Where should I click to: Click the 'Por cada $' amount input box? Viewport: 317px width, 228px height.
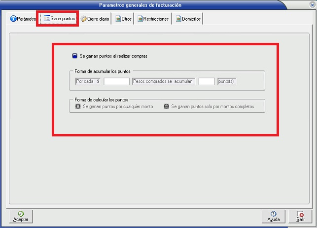coord(116,81)
